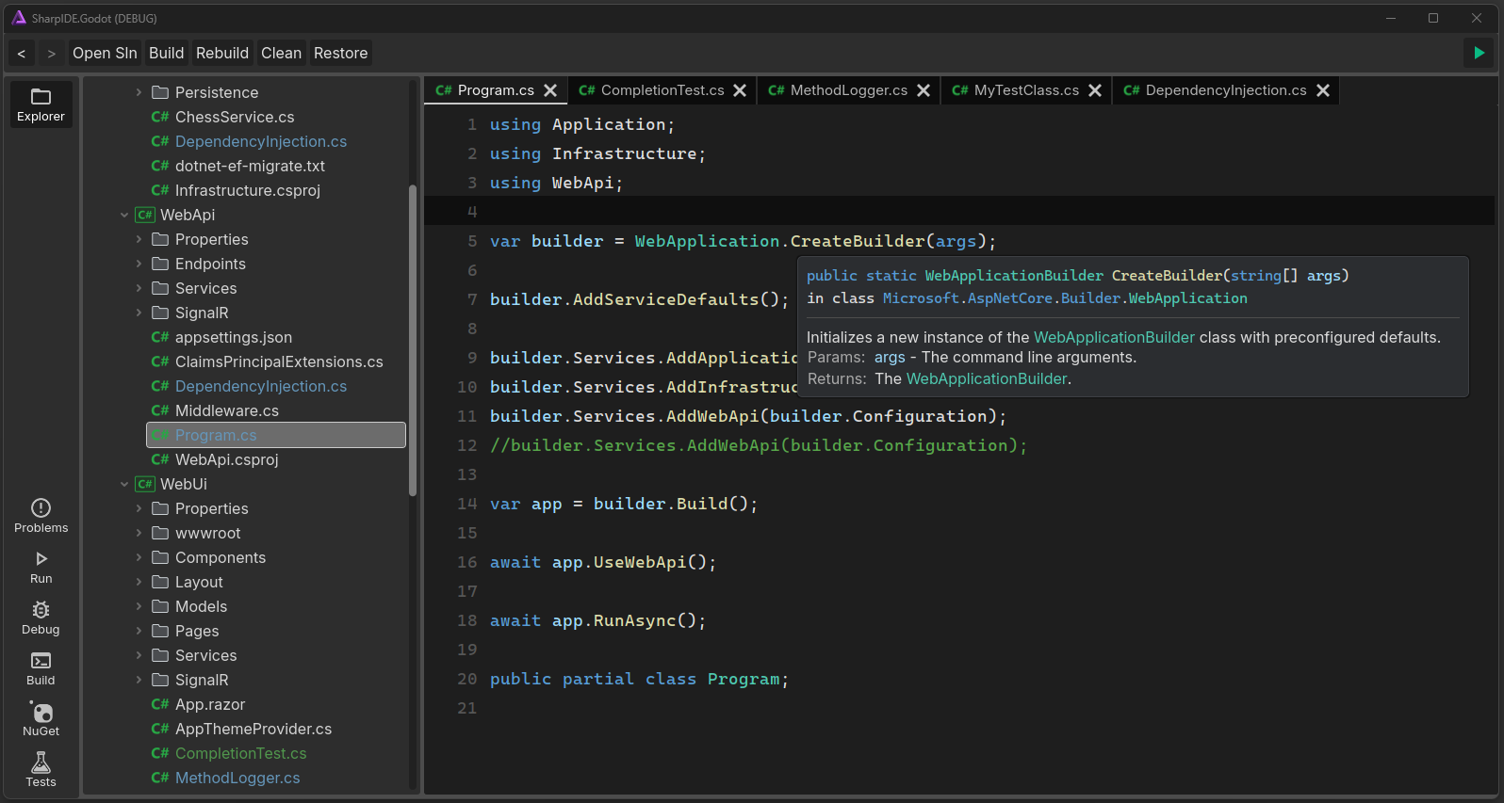Navigate forward with the > button
Viewport: 1504px width, 803px height.
[52, 53]
